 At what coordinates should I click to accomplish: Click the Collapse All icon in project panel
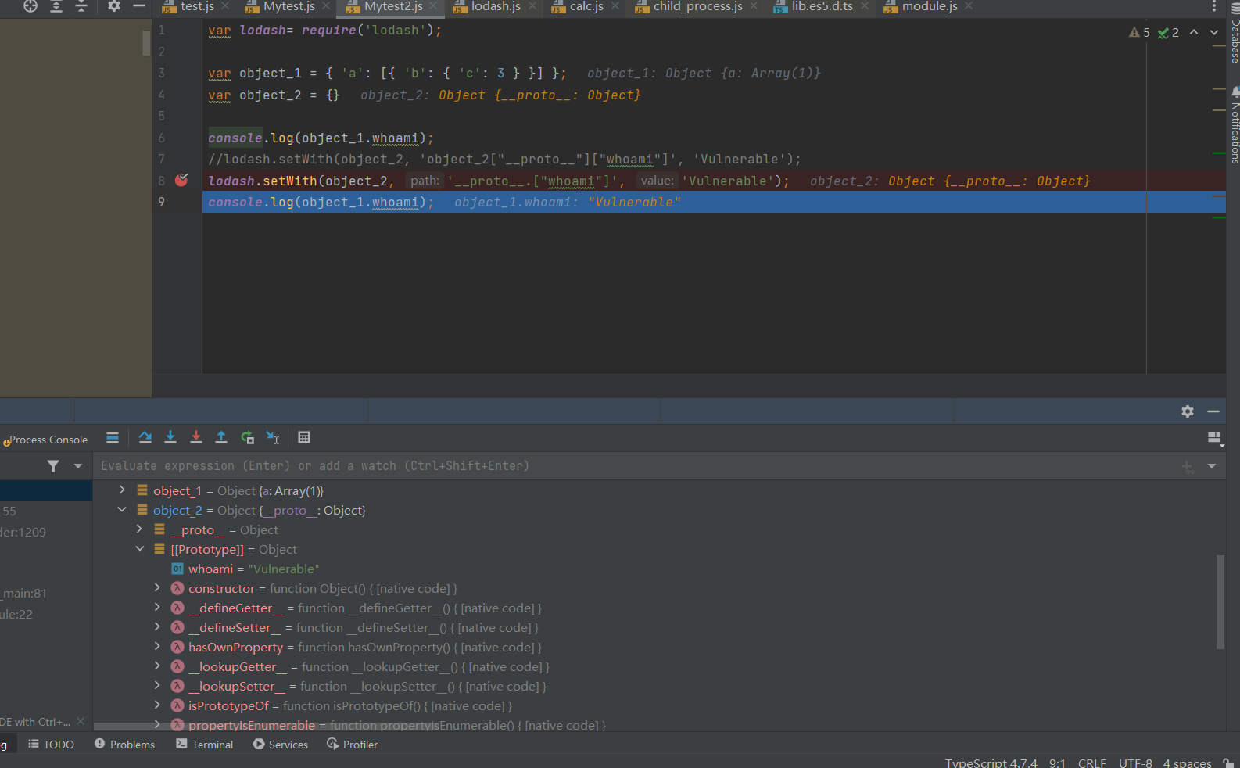[x=81, y=6]
